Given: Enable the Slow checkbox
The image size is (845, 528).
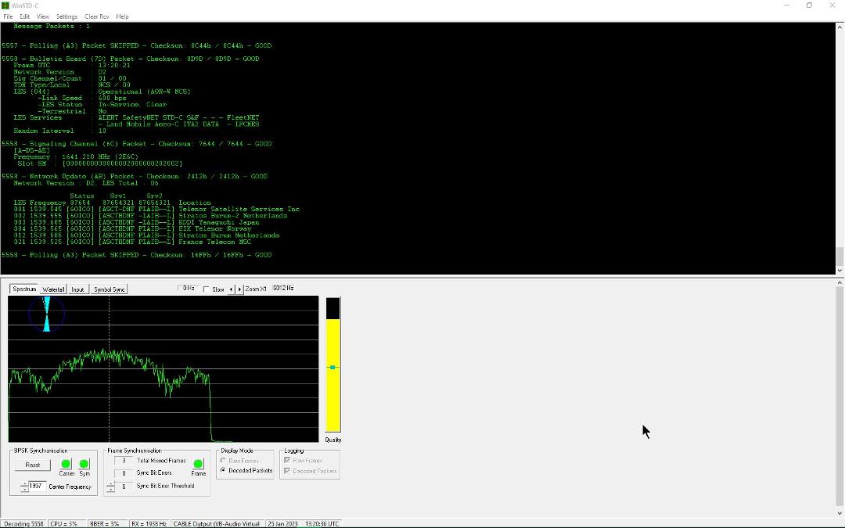Looking at the screenshot, I should coord(207,289).
